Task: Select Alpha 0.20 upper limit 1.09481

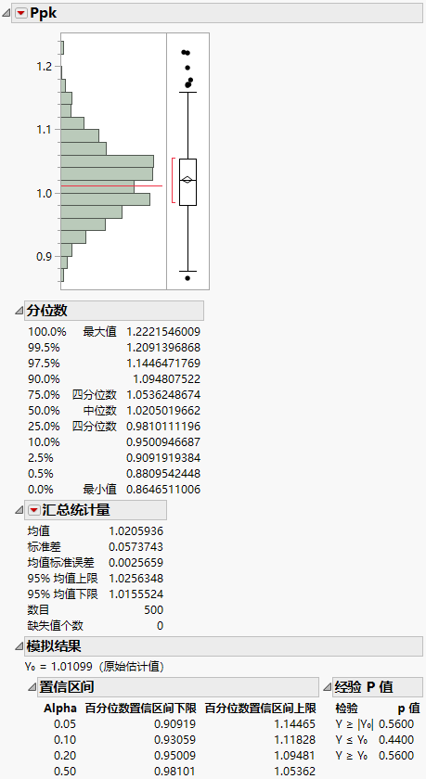Action: [x=295, y=756]
